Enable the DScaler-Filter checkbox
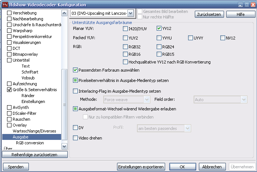 [9, 113]
